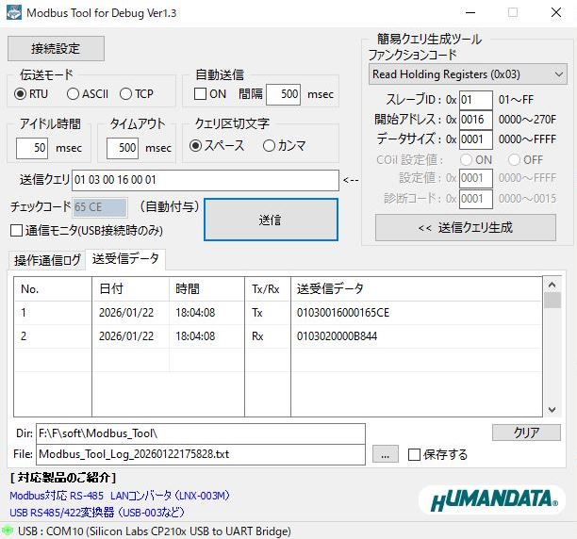Image resolution: width=577 pixels, height=539 pixels.
Task: Select the ASCII transmission mode
Action: coord(74,93)
